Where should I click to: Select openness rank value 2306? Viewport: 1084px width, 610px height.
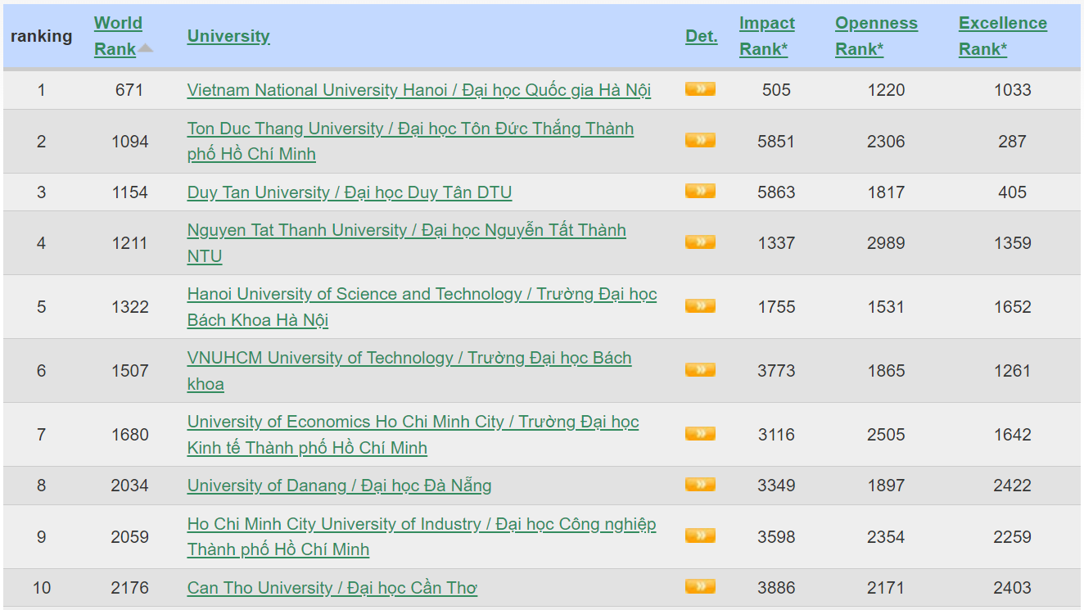886,142
